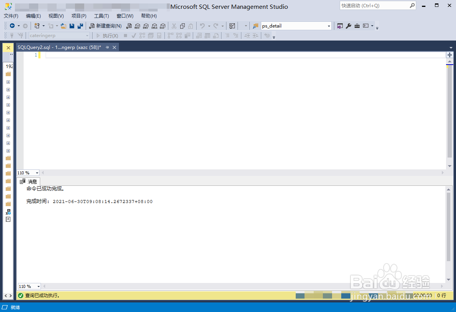456x312 pixels.
Task: Open the properties window wrench icon
Action: (349, 26)
